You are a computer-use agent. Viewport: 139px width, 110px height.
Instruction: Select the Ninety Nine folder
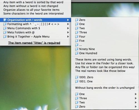coord(105,49)
